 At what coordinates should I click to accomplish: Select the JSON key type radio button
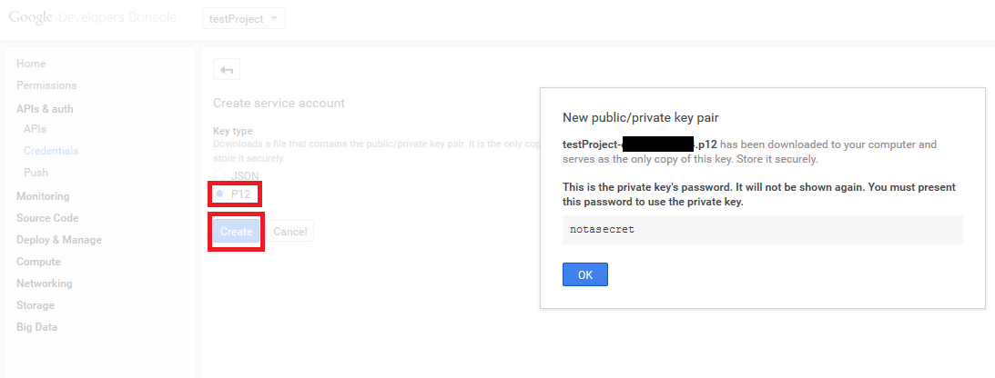[x=219, y=174]
